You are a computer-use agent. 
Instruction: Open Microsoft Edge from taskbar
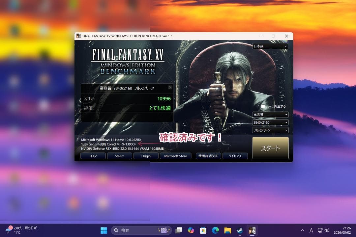point(215,230)
